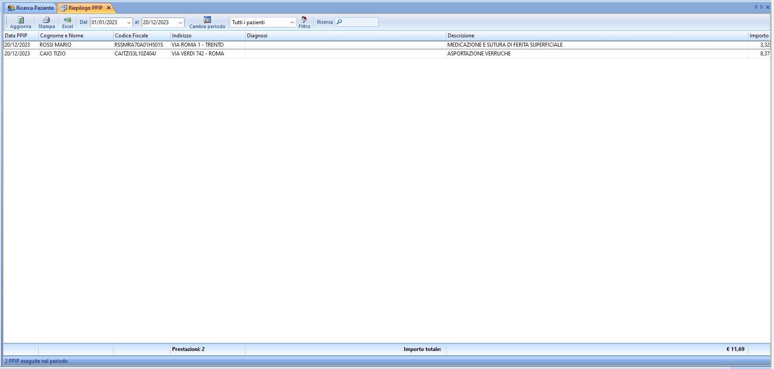This screenshot has height=369, width=774.
Task: Click status text 2 PPIP eseguite nel periodo
Action: 36,361
